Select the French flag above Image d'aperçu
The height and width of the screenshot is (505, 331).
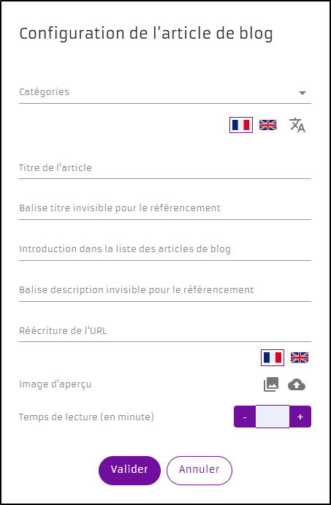(273, 357)
